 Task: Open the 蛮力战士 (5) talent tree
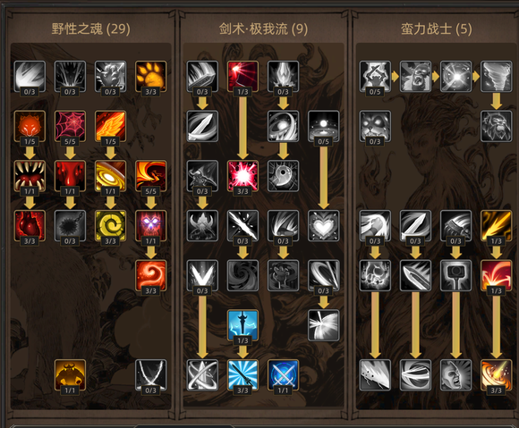click(437, 29)
